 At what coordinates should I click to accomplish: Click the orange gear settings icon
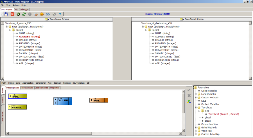(x=42, y=14)
